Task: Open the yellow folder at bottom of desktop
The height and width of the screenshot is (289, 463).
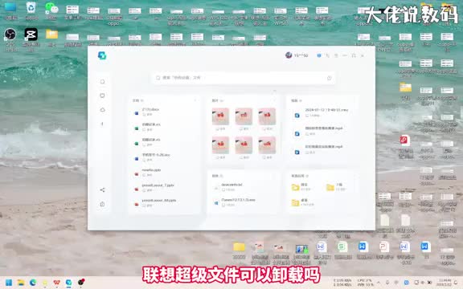Action: (239, 250)
